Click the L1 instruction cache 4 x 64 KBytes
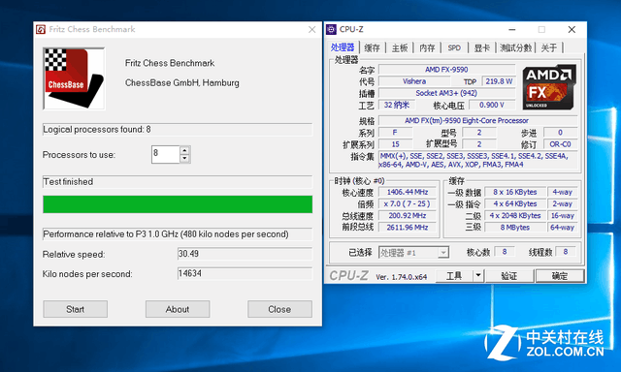This screenshot has width=621, height=372. coord(515,204)
